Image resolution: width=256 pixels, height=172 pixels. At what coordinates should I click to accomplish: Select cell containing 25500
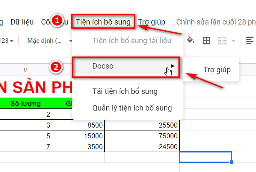click(x=142, y=125)
